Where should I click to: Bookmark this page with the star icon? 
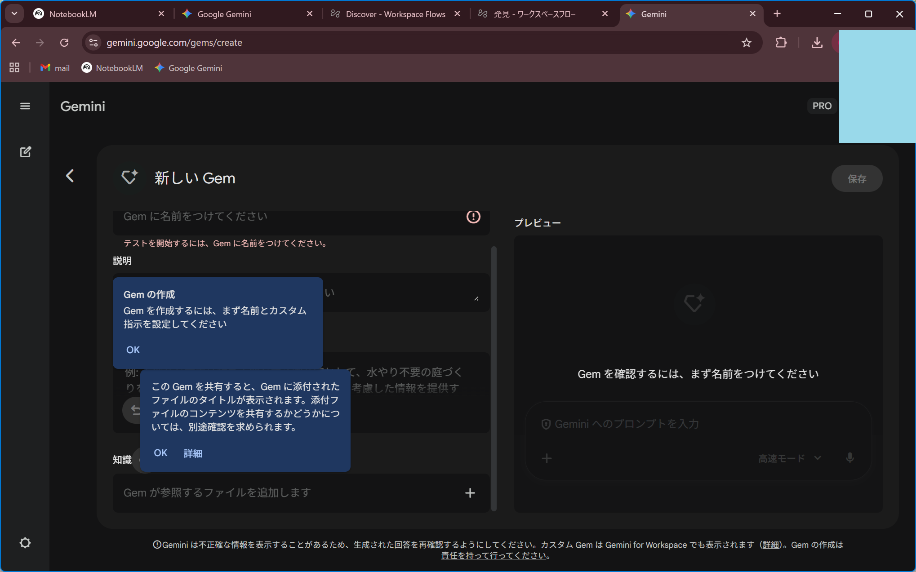pyautogui.click(x=746, y=43)
